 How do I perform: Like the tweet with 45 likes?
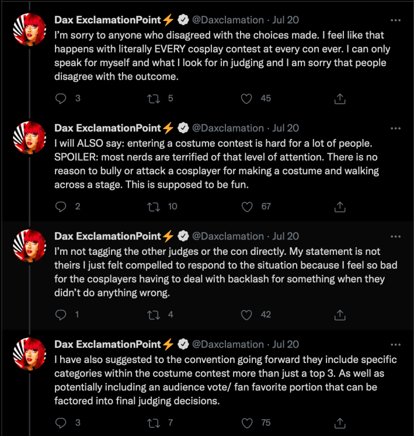[x=247, y=99]
